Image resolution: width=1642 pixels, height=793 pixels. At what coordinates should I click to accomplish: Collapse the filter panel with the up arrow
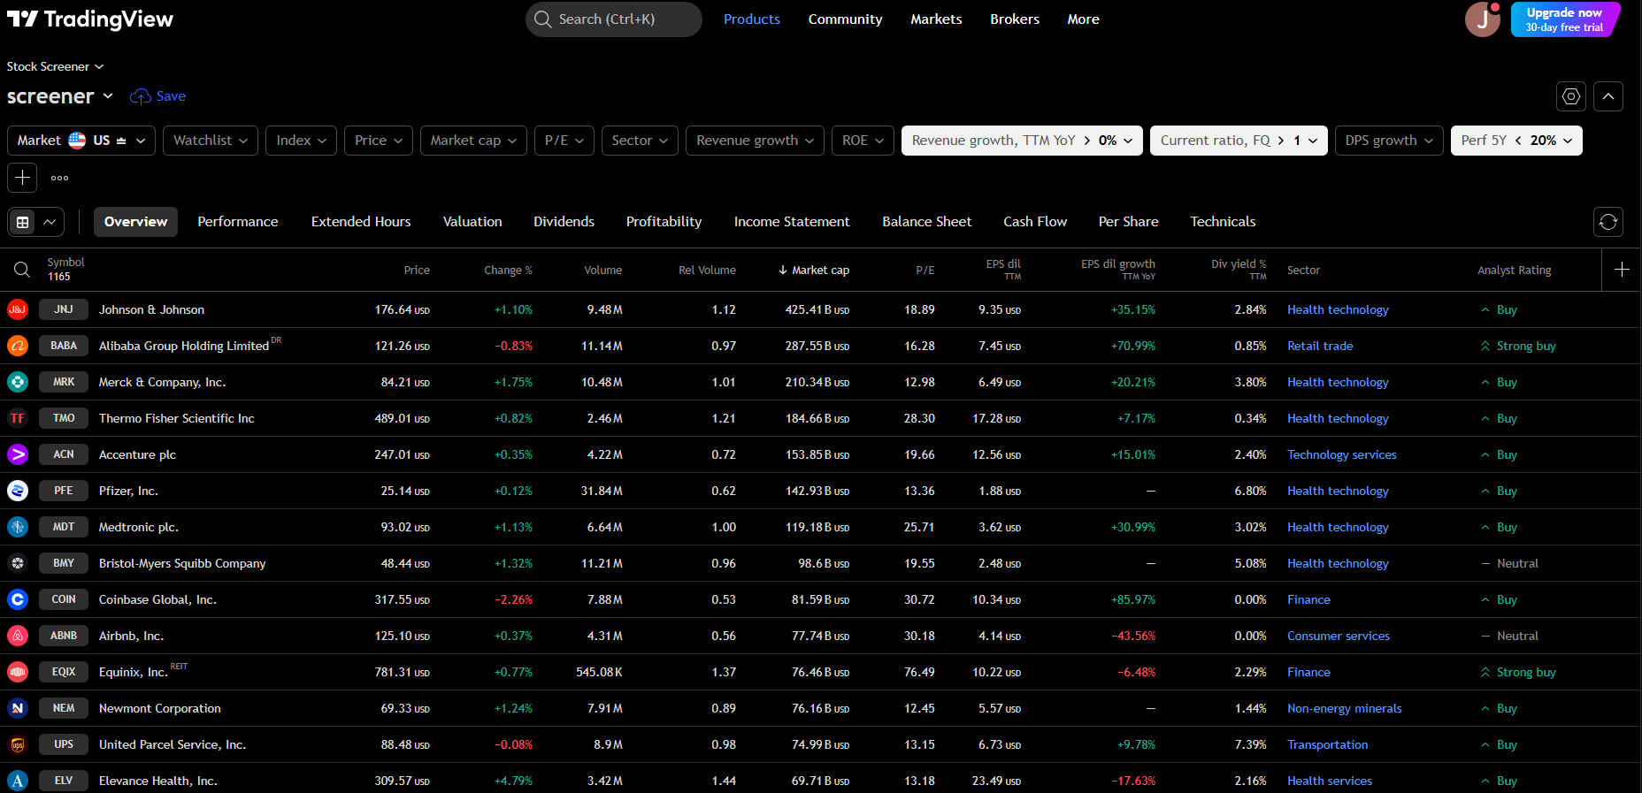tap(1608, 96)
